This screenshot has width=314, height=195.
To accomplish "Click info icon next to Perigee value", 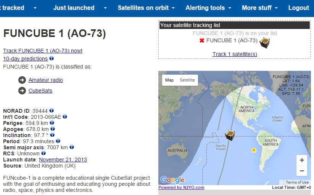I will 52,123.
